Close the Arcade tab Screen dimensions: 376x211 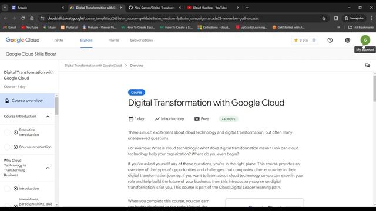tap(63, 8)
